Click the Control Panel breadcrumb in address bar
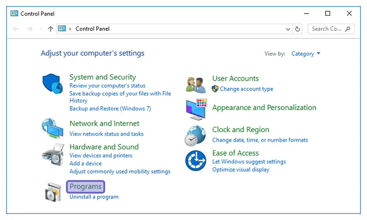 (x=92, y=29)
